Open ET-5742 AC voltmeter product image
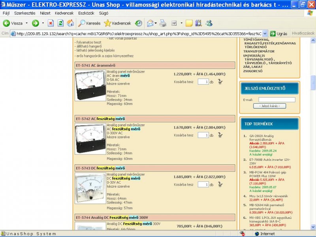 (x=90, y=139)
